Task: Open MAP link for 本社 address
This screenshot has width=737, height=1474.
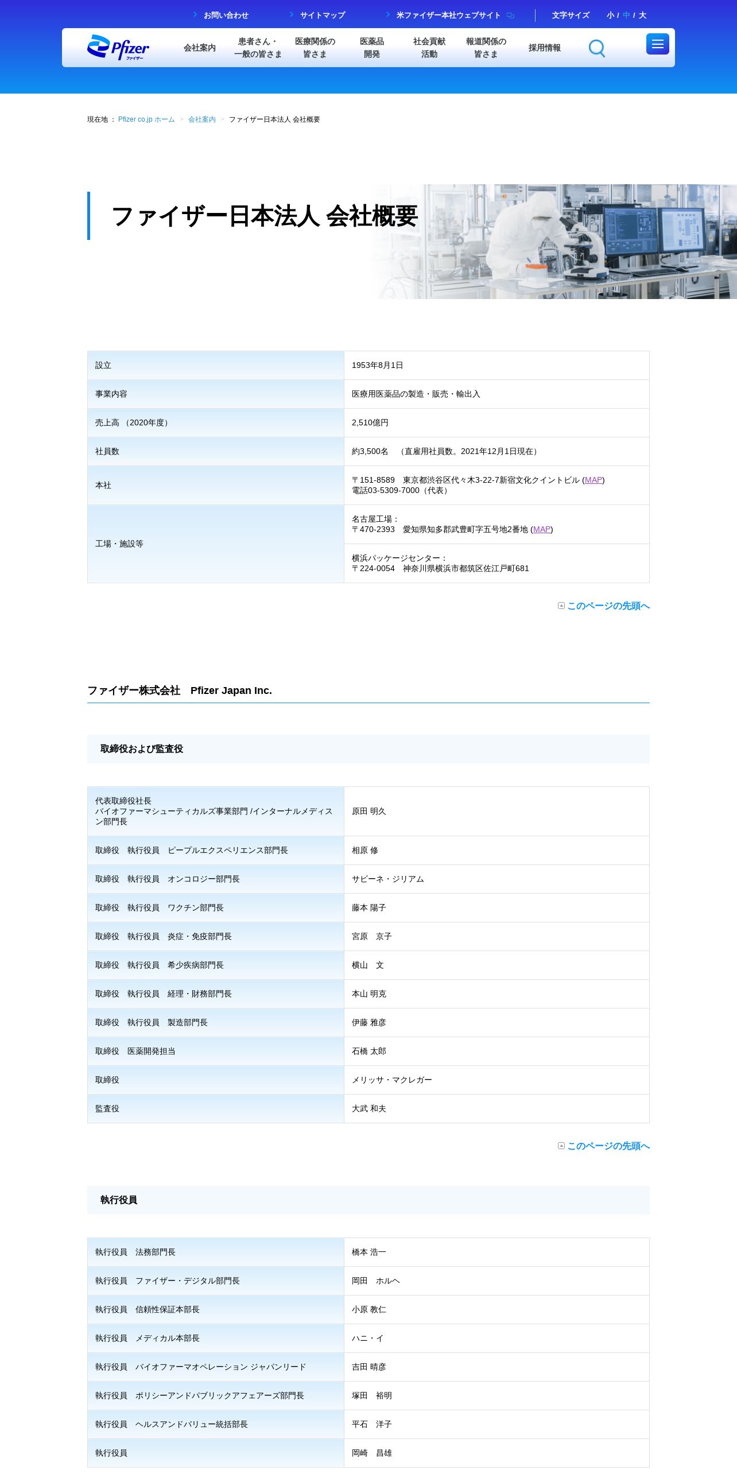Action: pyautogui.click(x=594, y=480)
